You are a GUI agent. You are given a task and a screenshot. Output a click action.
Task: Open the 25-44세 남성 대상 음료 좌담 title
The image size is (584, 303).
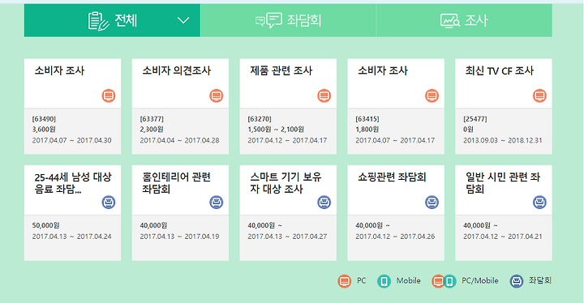click(x=73, y=183)
